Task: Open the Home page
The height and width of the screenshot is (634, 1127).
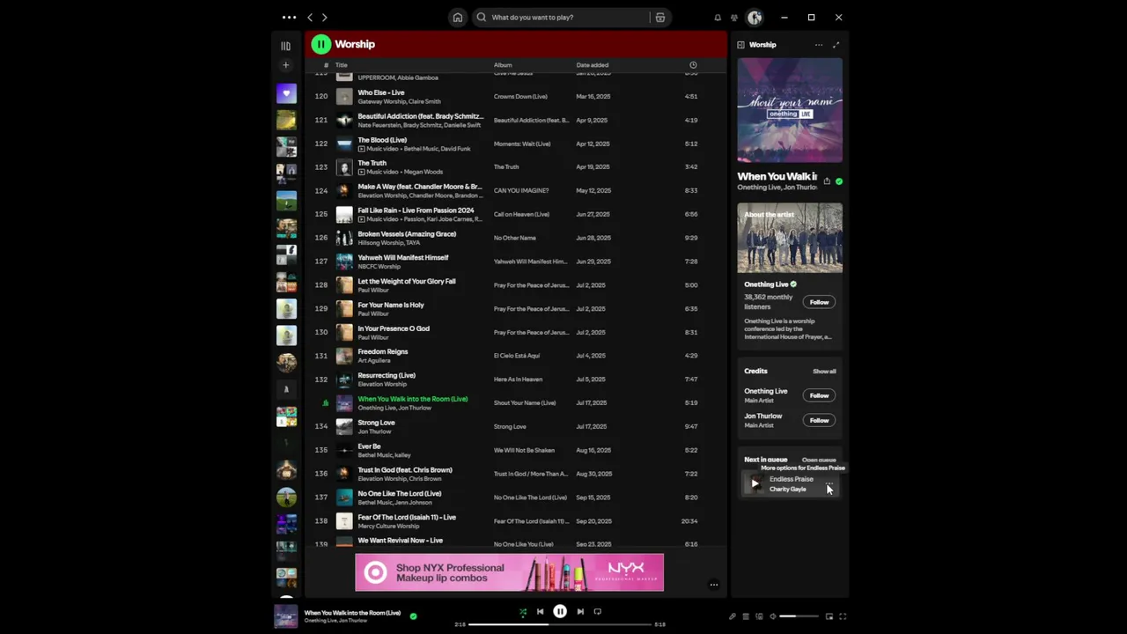Action: 457,17
